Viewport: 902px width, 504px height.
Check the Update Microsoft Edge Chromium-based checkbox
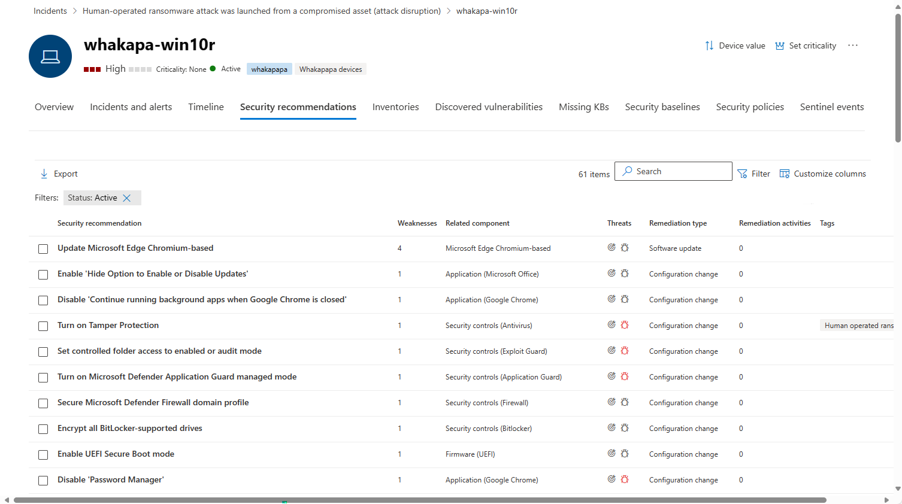click(43, 249)
